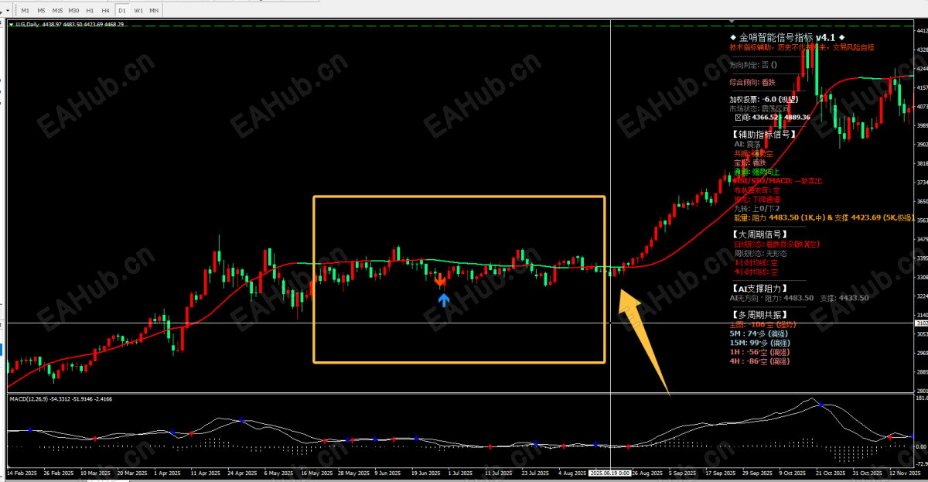Switch chart to H1 timeframe
928x482 pixels.
pyautogui.click(x=90, y=10)
